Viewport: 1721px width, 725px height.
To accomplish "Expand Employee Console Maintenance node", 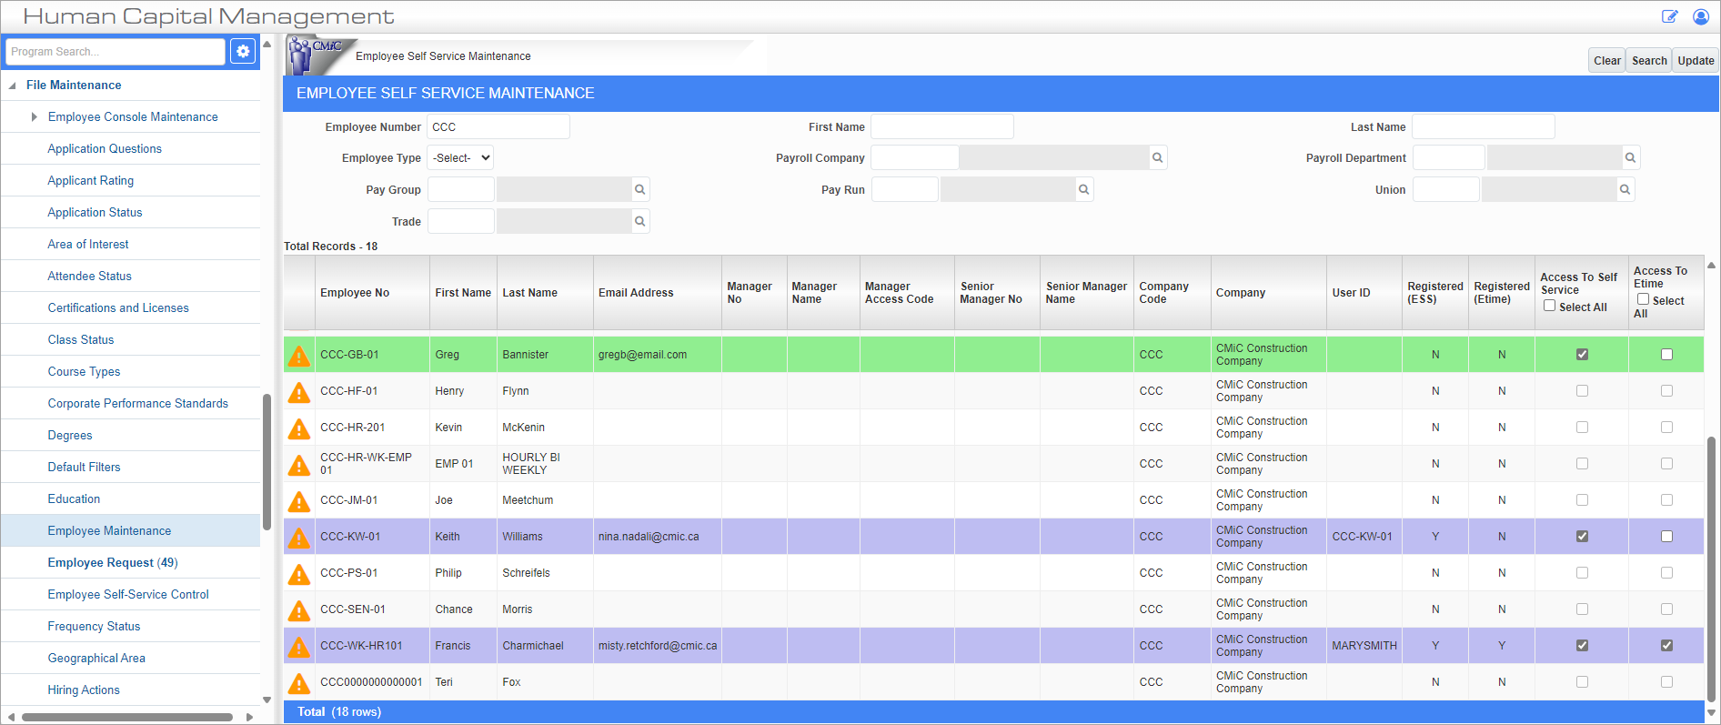I will pyautogui.click(x=34, y=116).
